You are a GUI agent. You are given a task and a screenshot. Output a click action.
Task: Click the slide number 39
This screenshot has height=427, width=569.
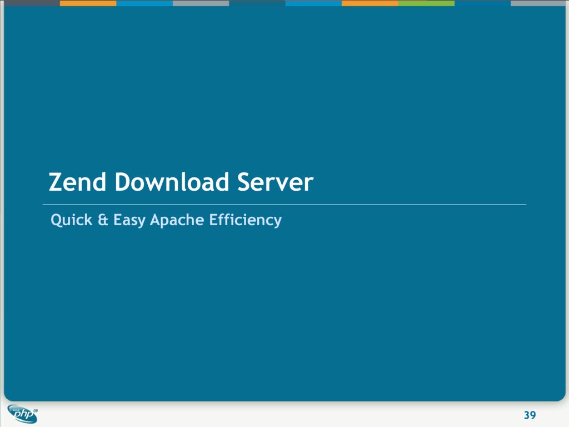coord(530,415)
